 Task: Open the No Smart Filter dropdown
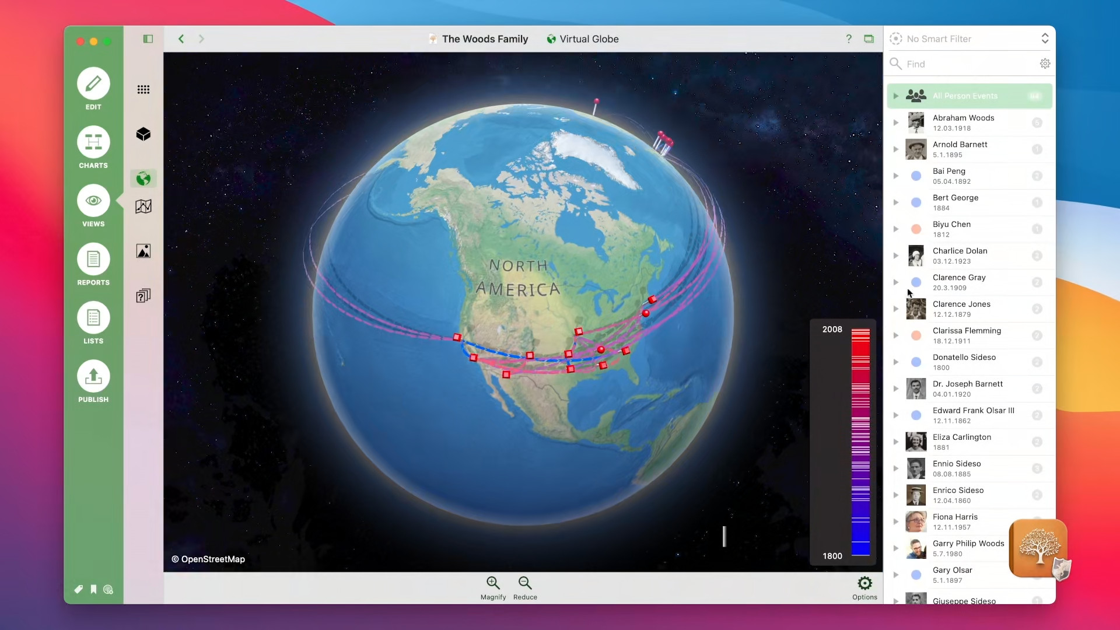tap(968, 38)
